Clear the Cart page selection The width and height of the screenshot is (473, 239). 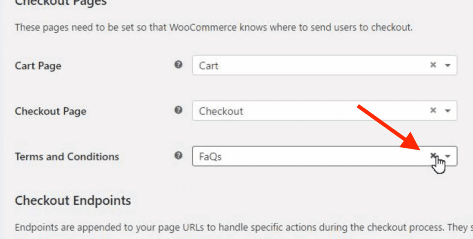tap(433, 66)
